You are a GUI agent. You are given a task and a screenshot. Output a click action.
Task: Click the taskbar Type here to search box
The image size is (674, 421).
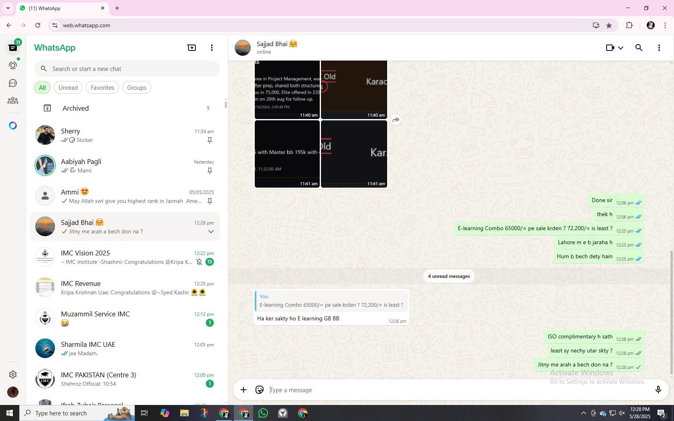(x=77, y=413)
